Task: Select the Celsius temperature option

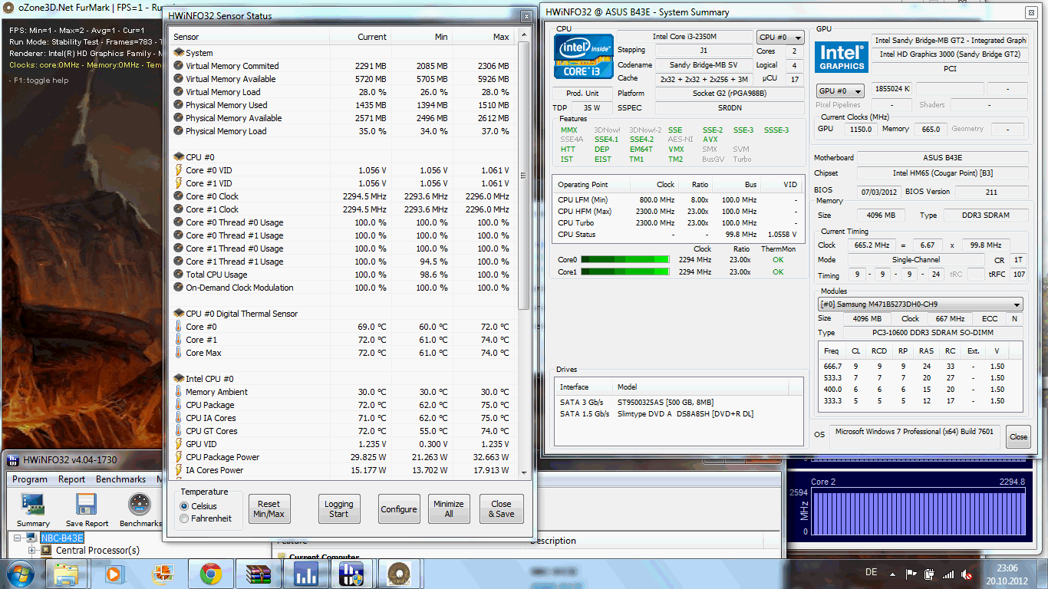Action: (x=184, y=506)
